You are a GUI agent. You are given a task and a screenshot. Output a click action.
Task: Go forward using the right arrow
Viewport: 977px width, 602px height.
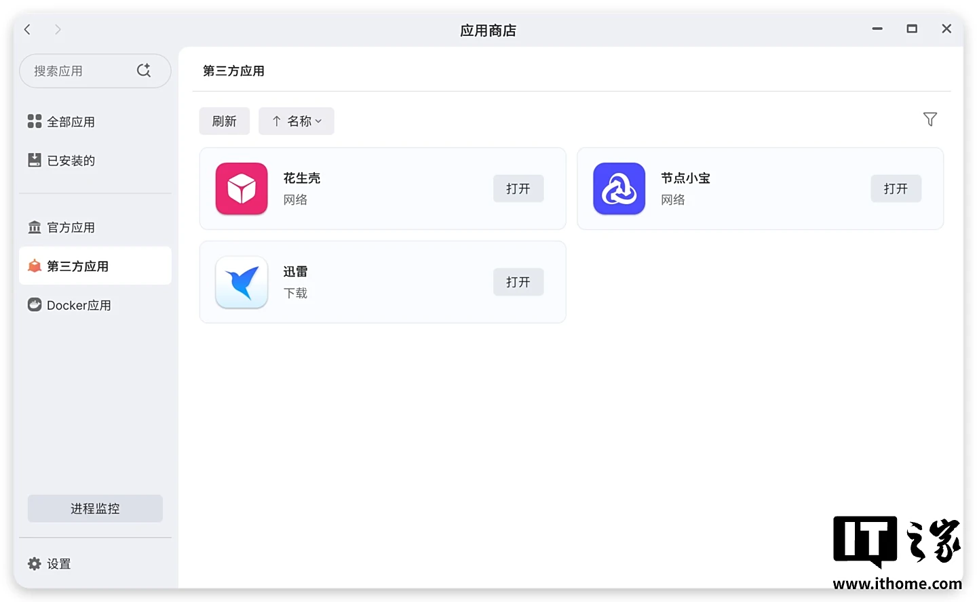click(x=58, y=29)
